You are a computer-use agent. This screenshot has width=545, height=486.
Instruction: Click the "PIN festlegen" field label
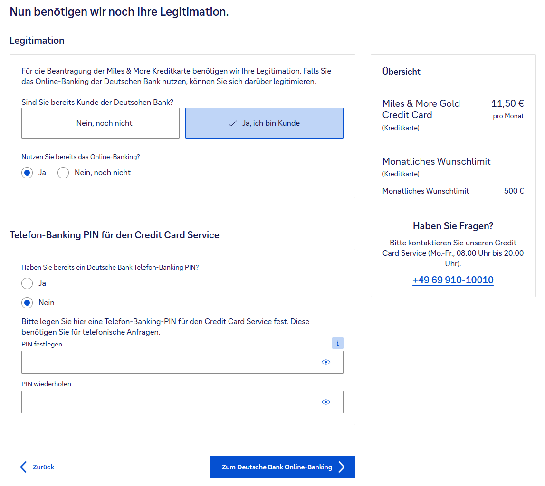[x=42, y=344]
